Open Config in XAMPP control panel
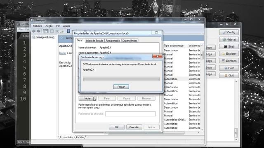This screenshot has height=148, width=264. [229, 32]
